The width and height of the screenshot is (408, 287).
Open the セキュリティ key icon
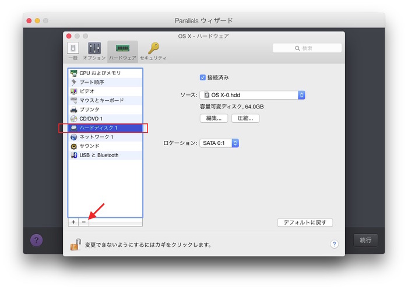tap(153, 48)
